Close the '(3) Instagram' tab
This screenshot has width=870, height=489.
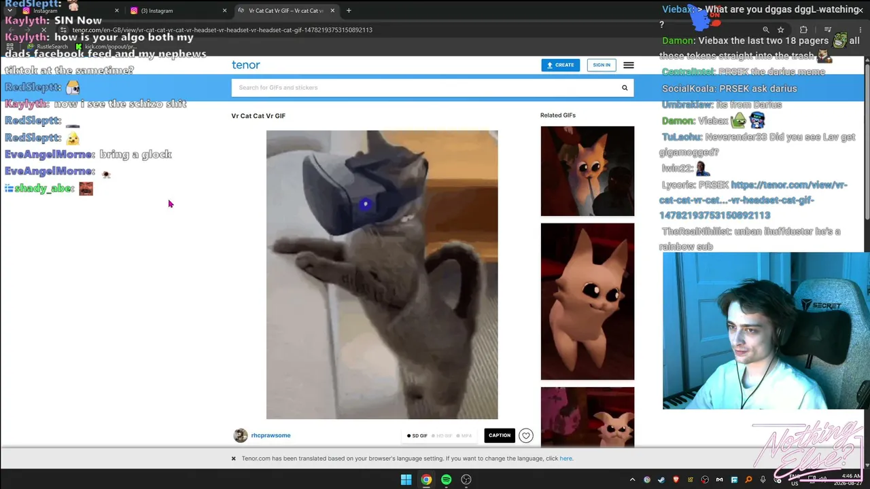coord(224,11)
